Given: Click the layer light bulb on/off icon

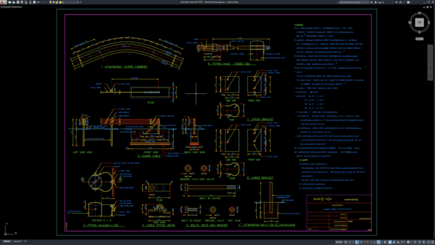Looking at the screenshot, I should point(50,2).
